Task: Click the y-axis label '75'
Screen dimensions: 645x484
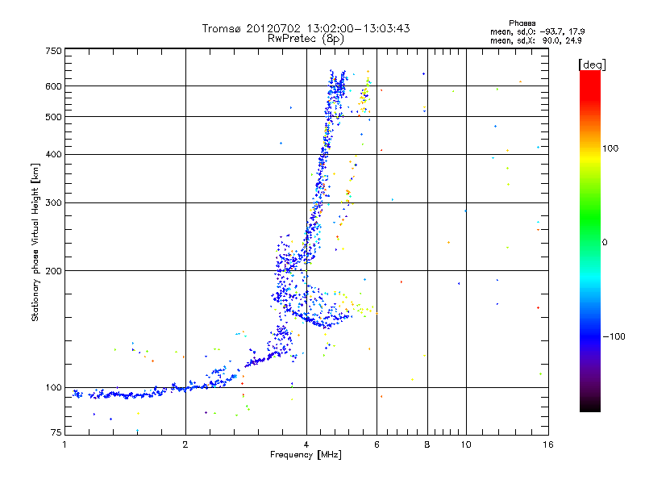Action: (x=56, y=432)
